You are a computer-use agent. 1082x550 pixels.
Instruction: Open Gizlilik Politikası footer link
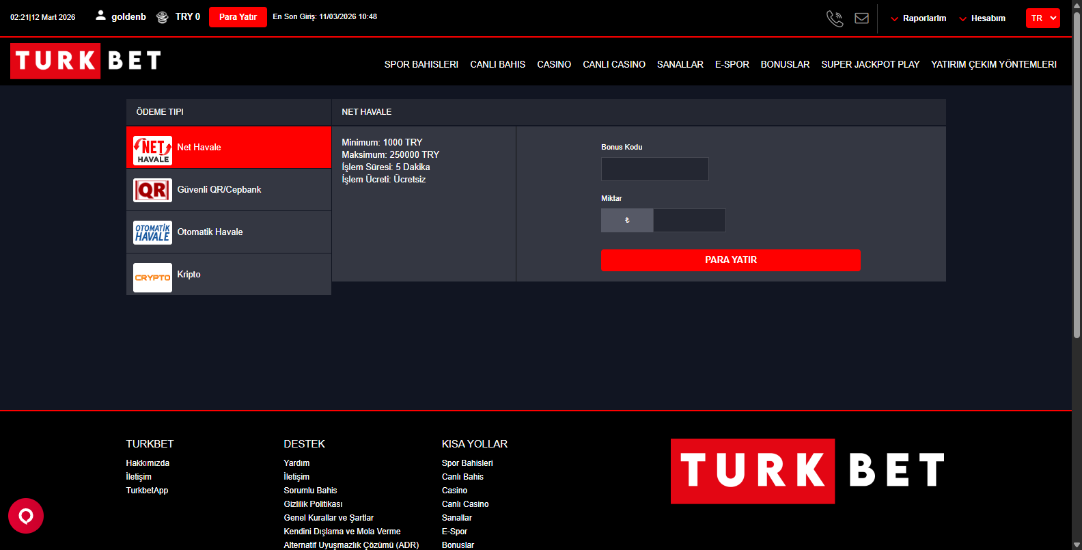[313, 504]
